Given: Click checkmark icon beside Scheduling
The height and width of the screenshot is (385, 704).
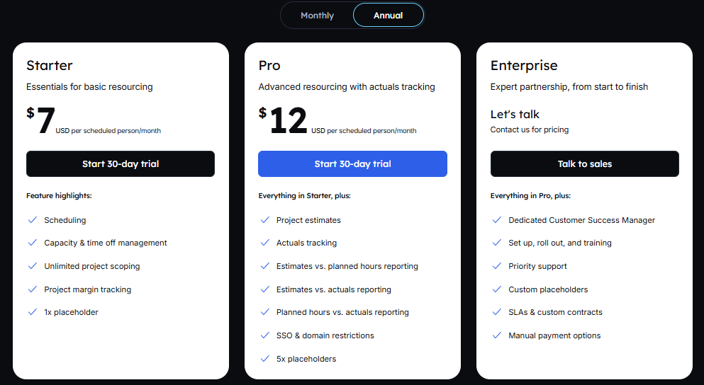Looking at the screenshot, I should [32, 220].
